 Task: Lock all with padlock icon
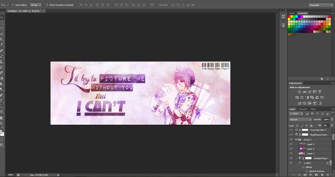(311, 126)
